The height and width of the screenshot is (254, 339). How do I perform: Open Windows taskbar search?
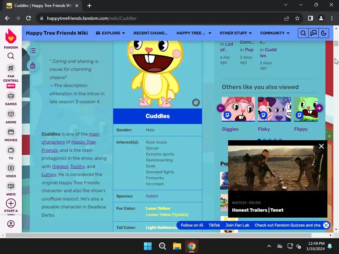[162, 246]
